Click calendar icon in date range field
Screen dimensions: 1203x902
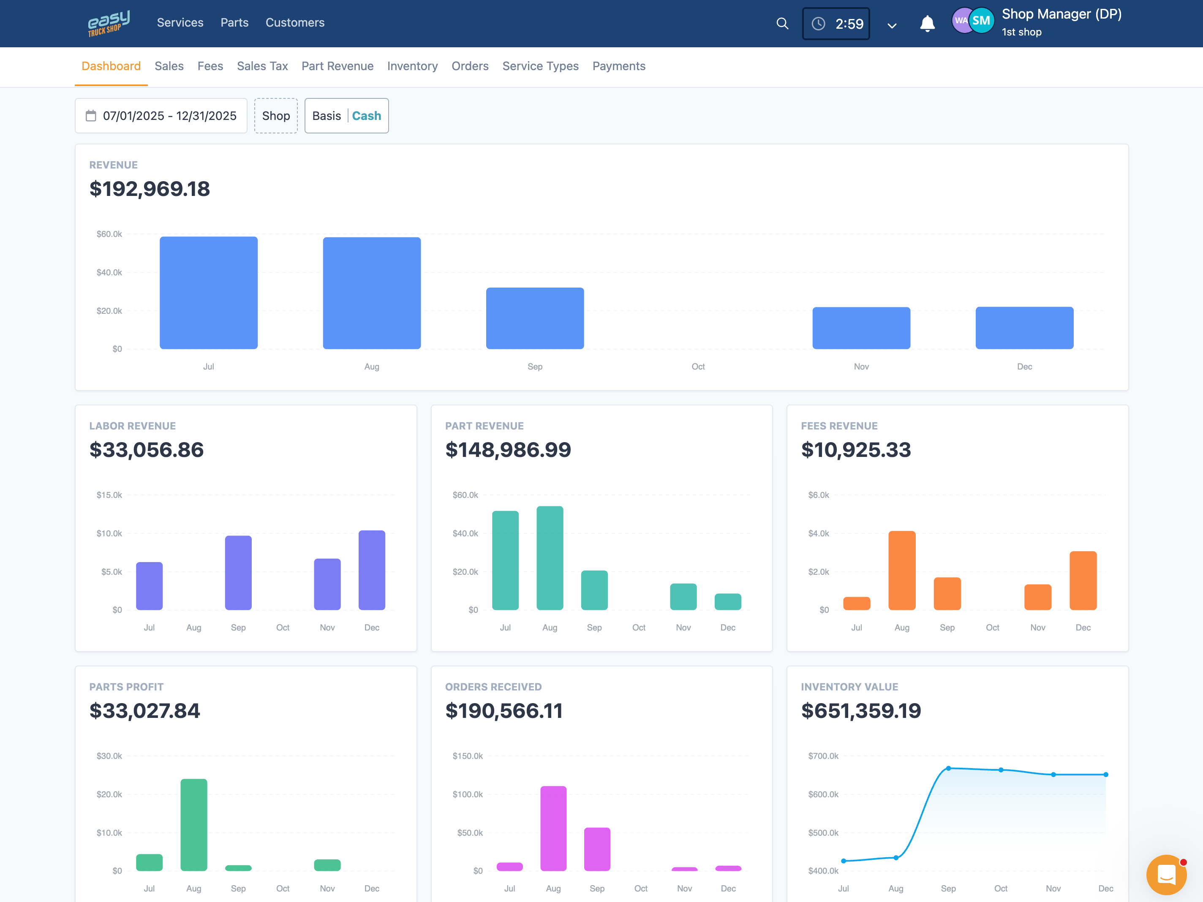click(91, 116)
